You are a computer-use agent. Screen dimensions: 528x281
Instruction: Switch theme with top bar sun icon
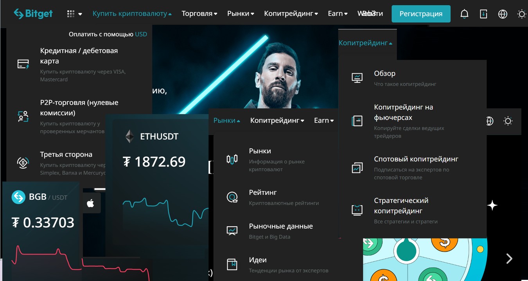pos(521,14)
